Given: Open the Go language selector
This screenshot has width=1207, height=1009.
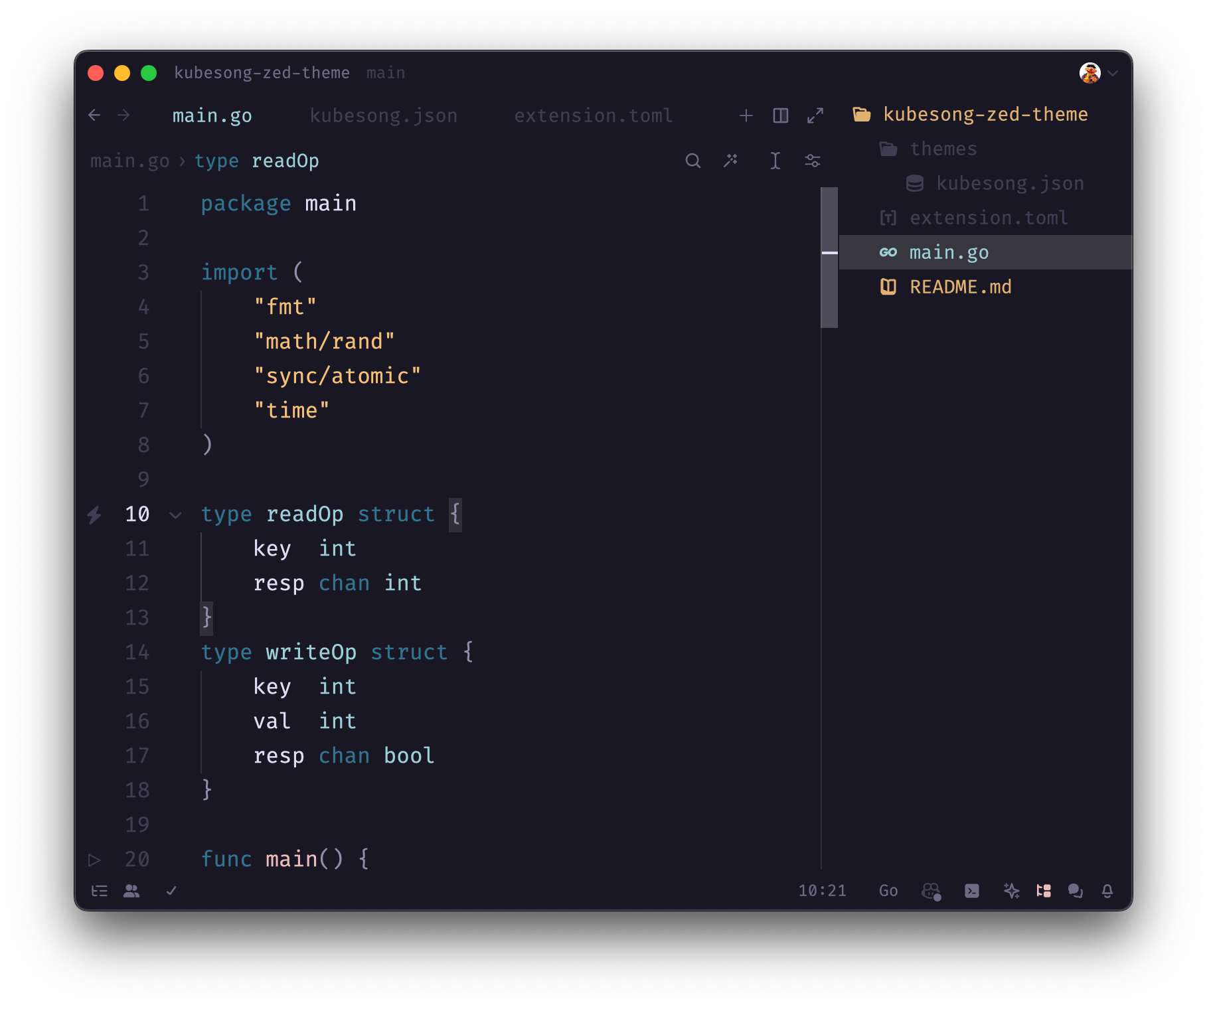Looking at the screenshot, I should pos(888,891).
